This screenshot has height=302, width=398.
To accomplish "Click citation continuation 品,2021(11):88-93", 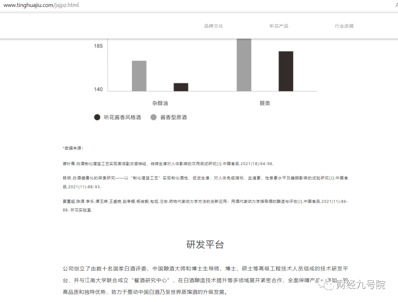I will (x=82, y=187).
